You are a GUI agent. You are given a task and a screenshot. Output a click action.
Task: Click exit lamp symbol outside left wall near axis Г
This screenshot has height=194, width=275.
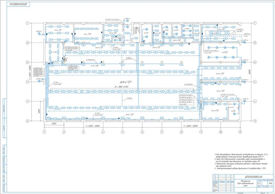click(x=40, y=33)
